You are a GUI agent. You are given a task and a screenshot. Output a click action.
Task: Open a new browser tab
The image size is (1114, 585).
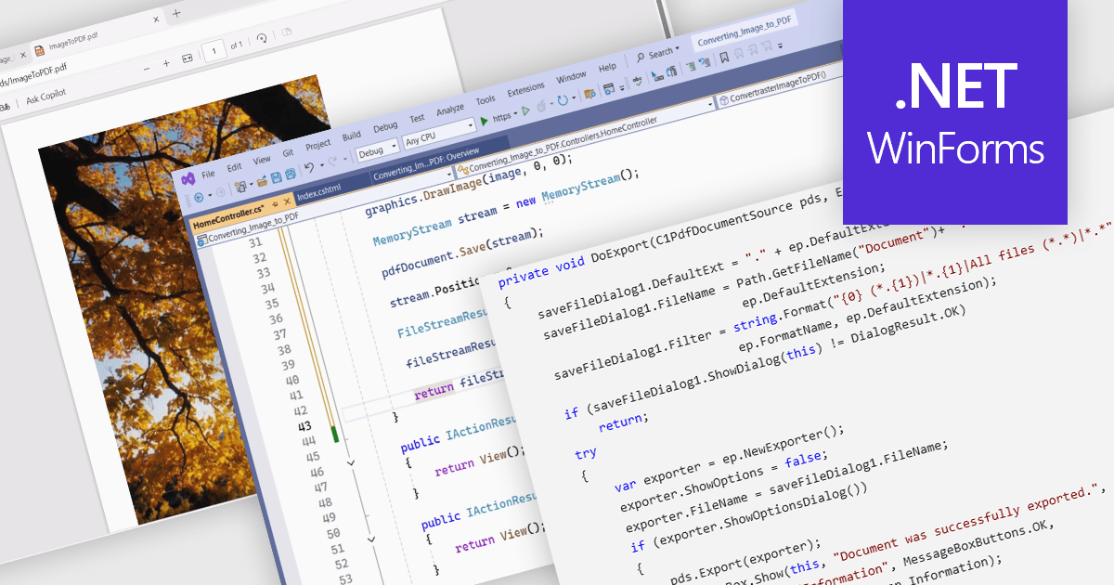[176, 13]
